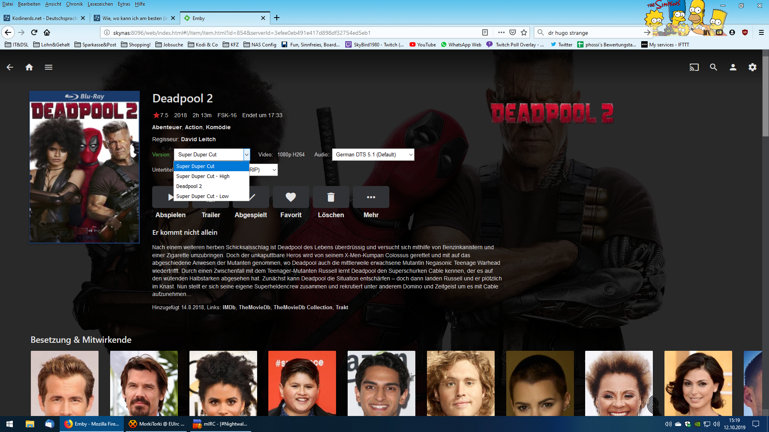Switch to 'Wie, wo kann ich' tab
The width and height of the screenshot is (769, 432).
coord(135,18)
